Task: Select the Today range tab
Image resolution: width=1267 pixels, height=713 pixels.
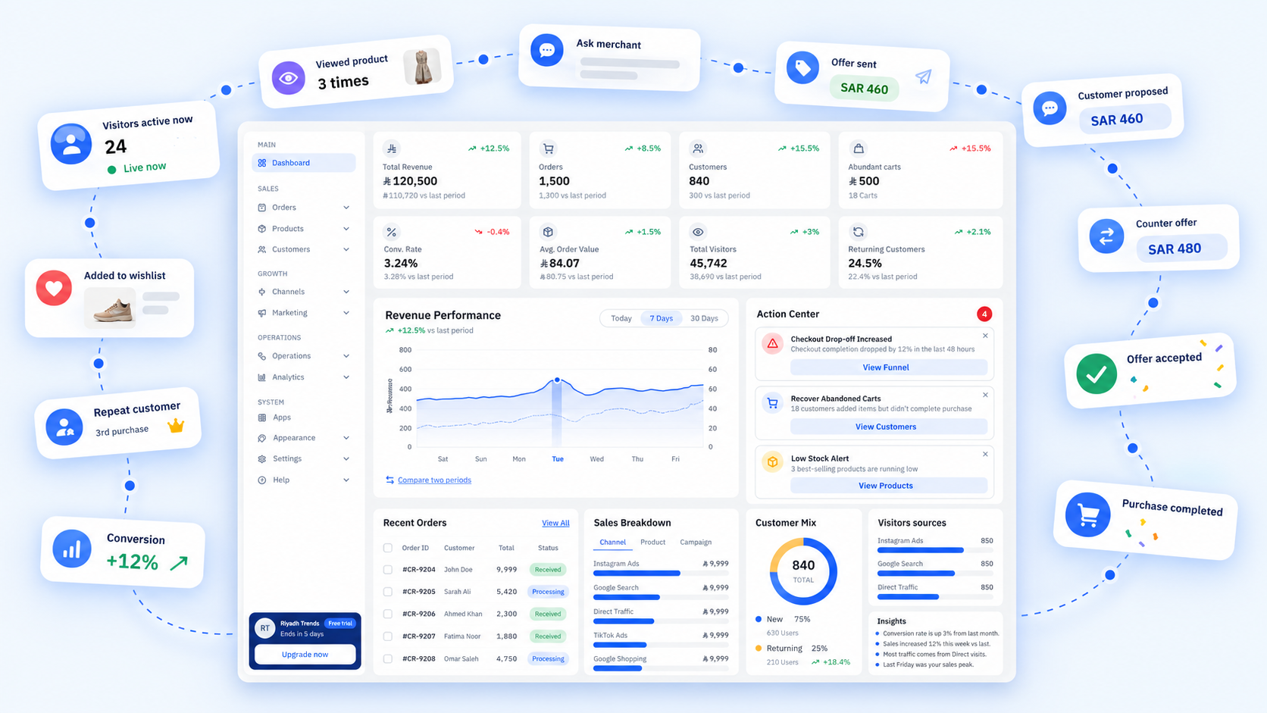Action: coord(621,318)
